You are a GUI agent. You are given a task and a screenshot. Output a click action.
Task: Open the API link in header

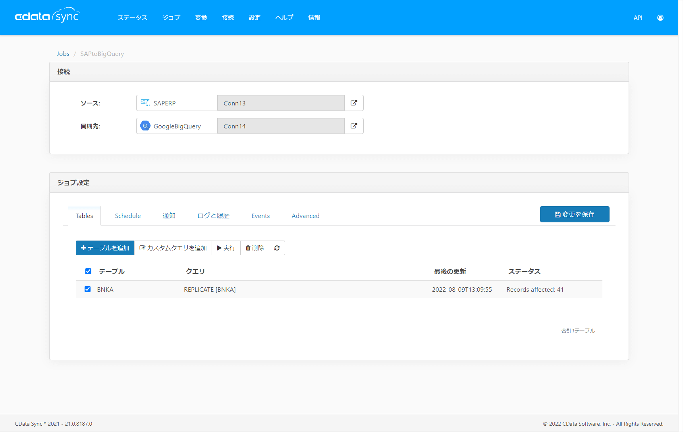tap(638, 17)
